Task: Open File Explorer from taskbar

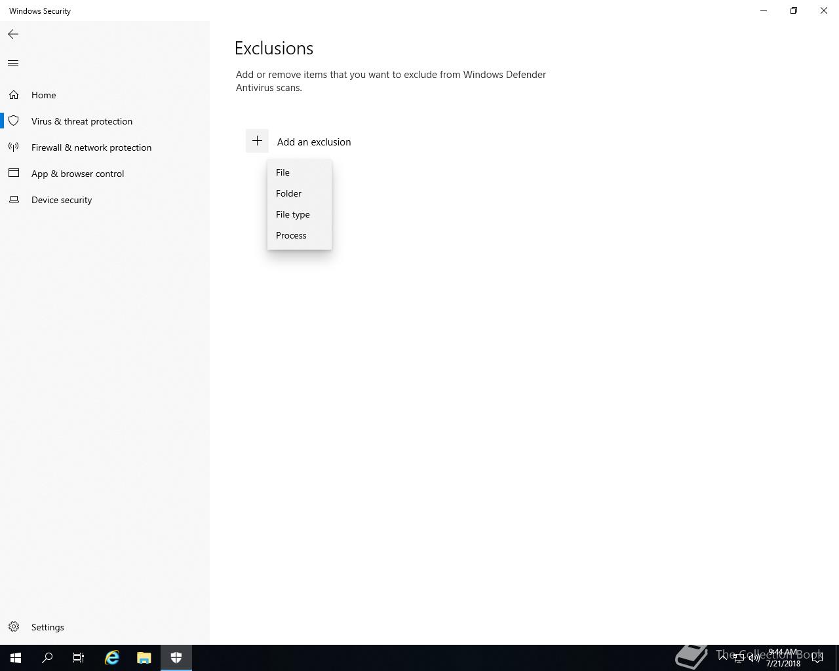Action: pyautogui.click(x=144, y=658)
